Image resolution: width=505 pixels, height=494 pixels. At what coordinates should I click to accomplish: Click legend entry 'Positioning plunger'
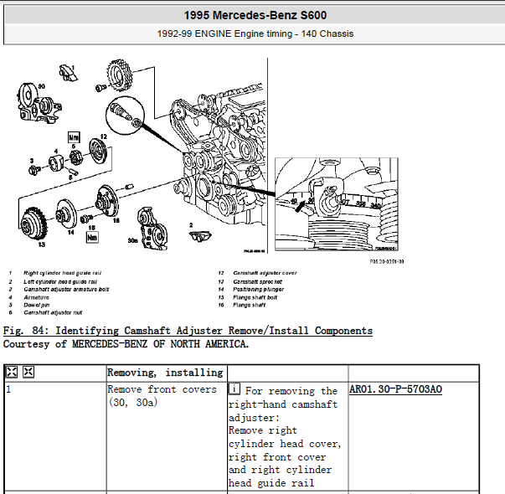258,289
